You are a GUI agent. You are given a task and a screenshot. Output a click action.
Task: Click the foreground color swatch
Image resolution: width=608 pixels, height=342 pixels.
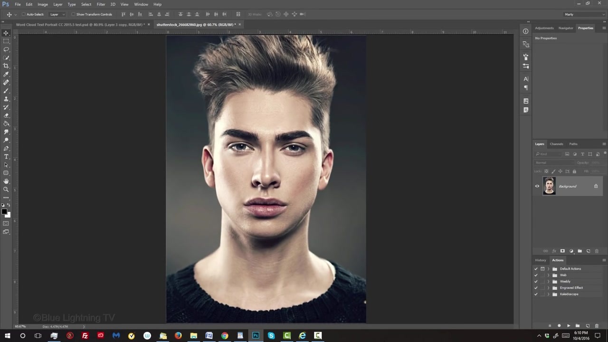coord(4,211)
